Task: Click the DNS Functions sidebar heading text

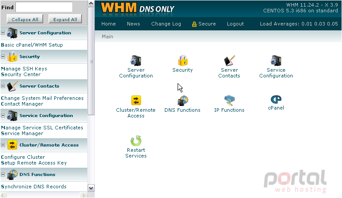Action: pyautogui.click(x=37, y=175)
